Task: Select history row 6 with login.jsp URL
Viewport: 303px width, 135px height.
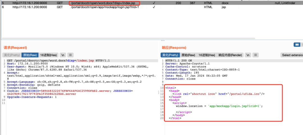Action: (x=151, y=7)
